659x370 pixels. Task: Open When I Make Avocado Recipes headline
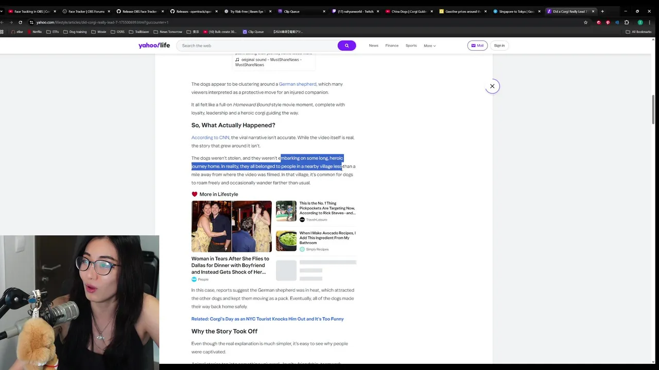[x=327, y=238]
